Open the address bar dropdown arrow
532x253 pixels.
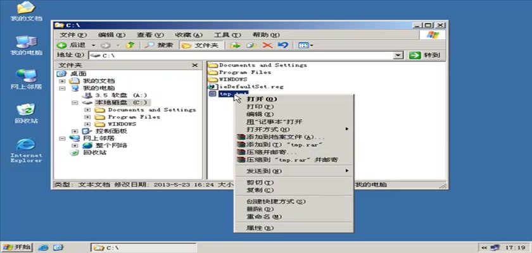pyautogui.click(x=398, y=56)
